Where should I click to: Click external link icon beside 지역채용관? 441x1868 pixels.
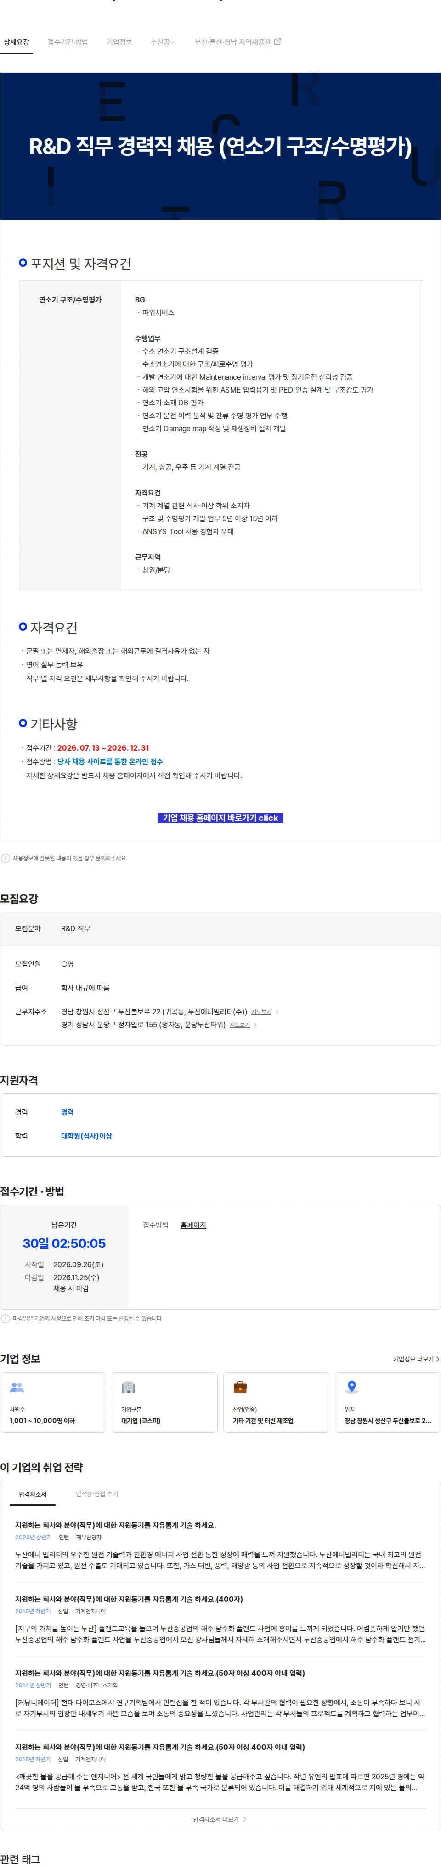point(277,41)
